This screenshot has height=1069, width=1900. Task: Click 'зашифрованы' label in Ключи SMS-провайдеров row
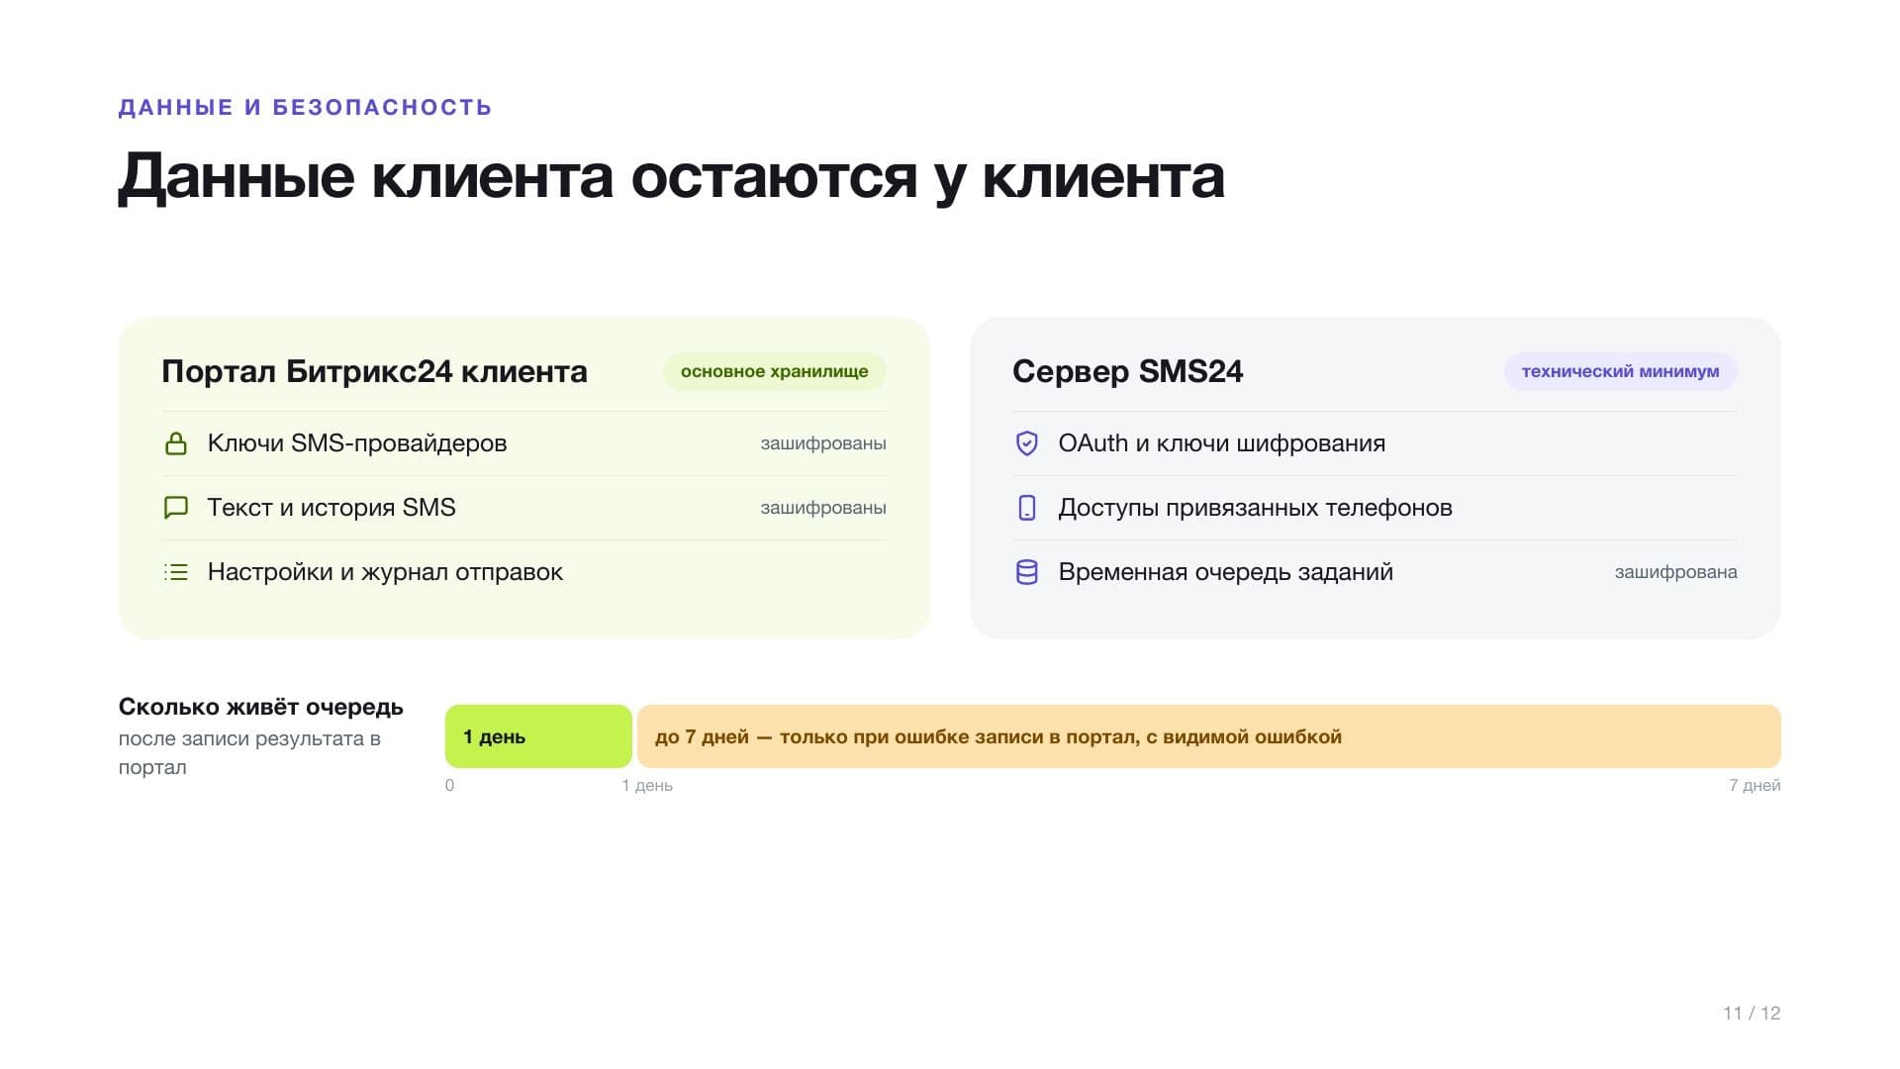coord(823,443)
